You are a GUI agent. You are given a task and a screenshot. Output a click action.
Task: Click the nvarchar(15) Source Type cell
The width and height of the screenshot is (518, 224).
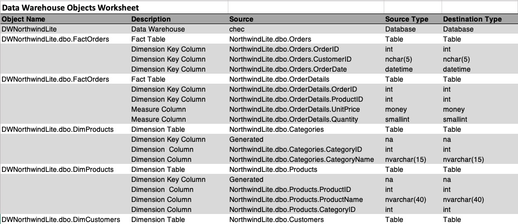pos(405,159)
